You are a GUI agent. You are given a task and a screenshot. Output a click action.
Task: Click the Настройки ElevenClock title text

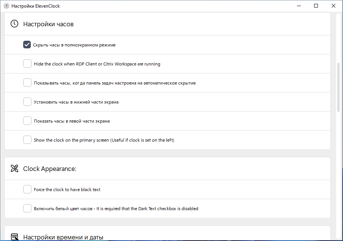pyautogui.click(x=35, y=6)
